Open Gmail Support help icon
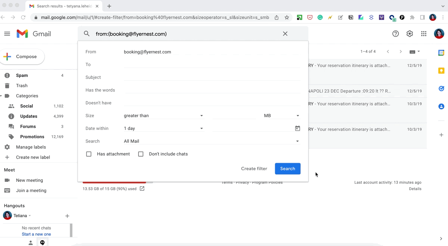Image resolution: width=448 pixels, height=246 pixels. point(396,34)
